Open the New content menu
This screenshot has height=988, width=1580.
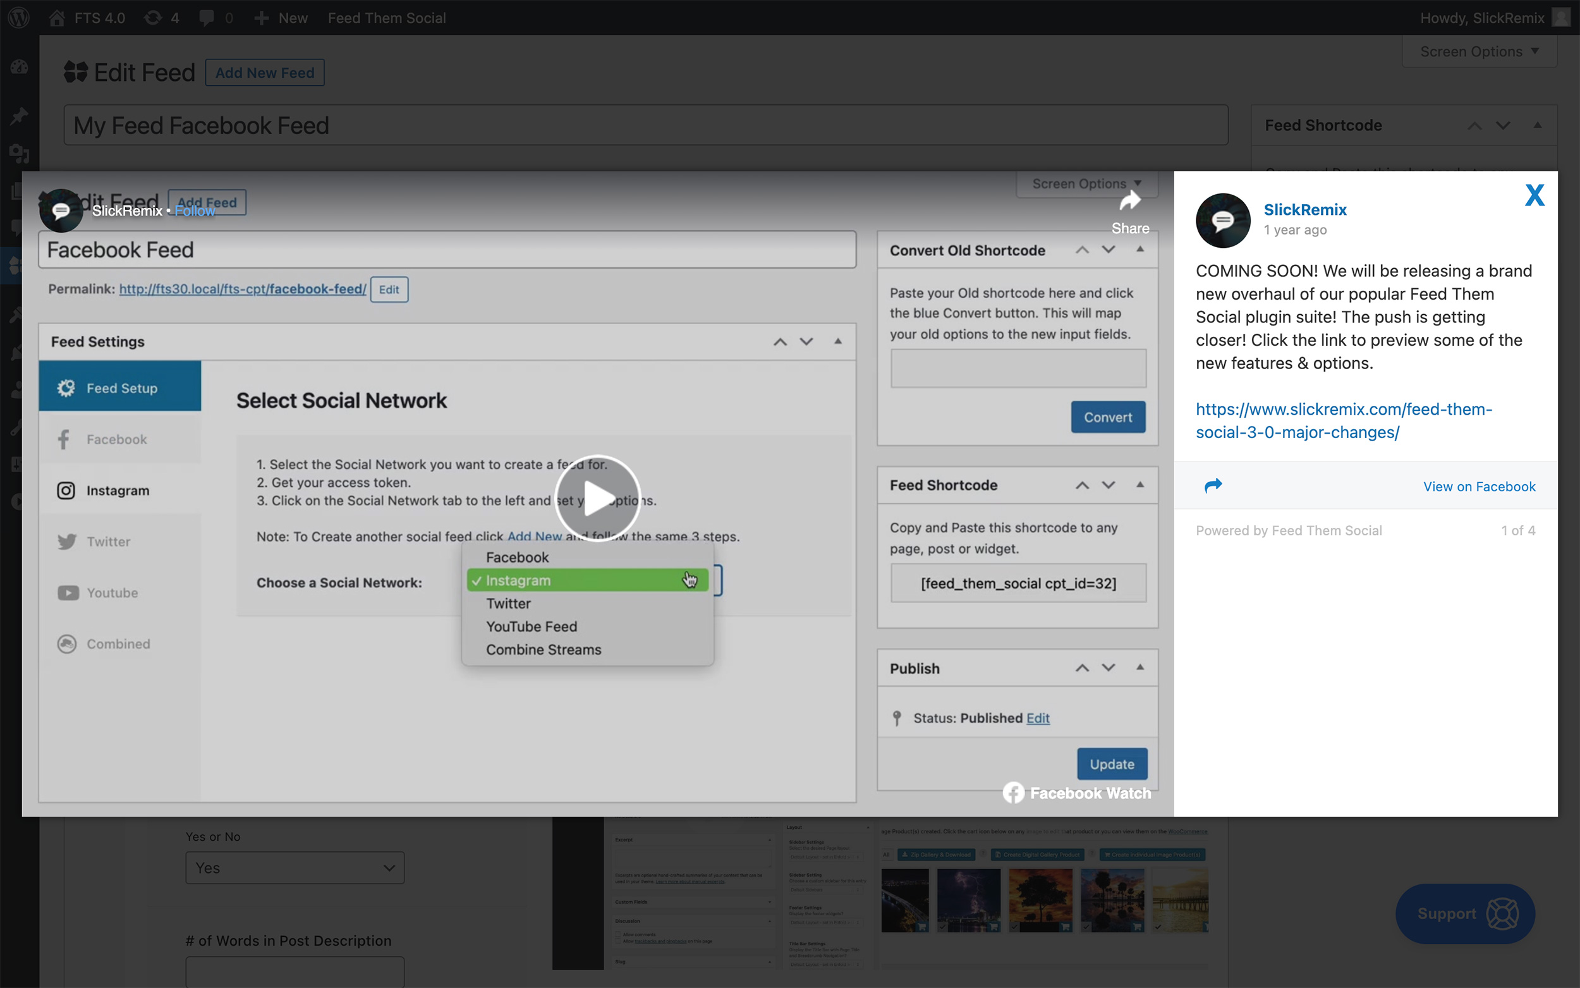[x=281, y=18]
